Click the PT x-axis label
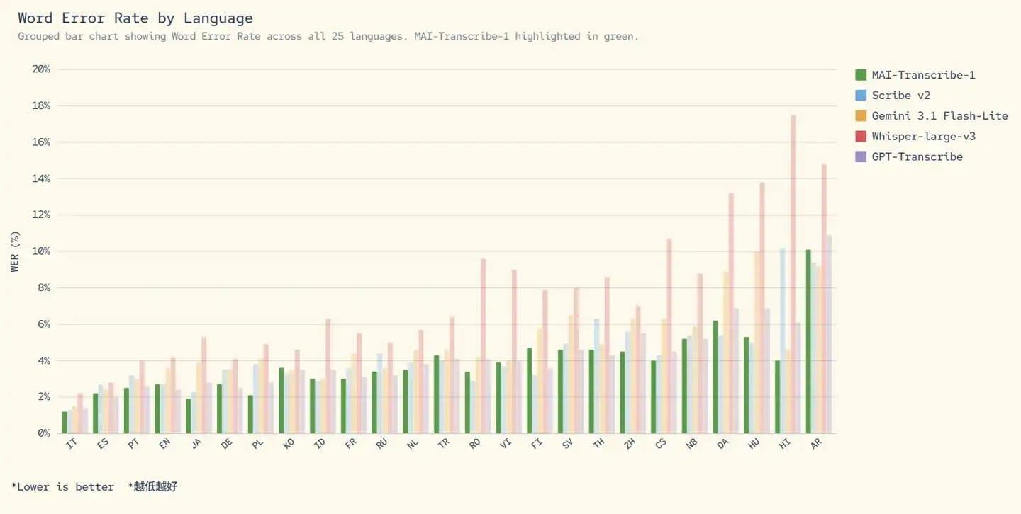The height and width of the screenshot is (514, 1021). 133,444
